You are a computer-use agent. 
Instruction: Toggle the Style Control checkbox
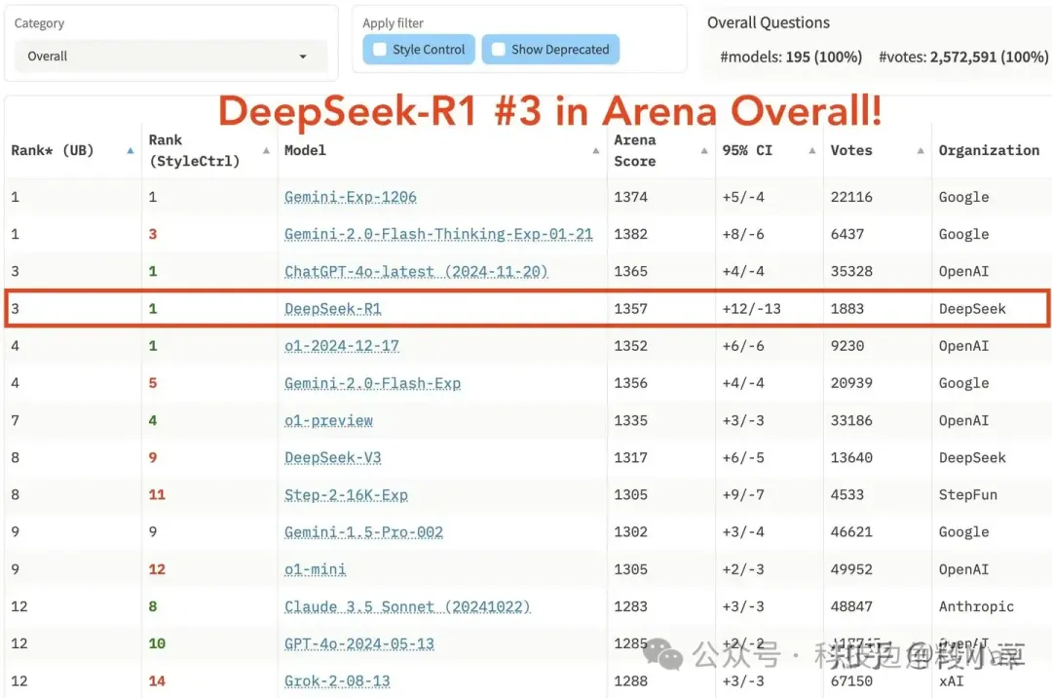[x=380, y=50]
